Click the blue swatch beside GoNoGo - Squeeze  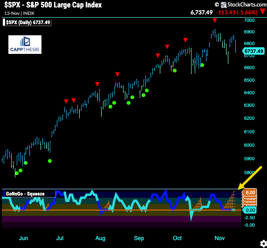(x=4, y=194)
